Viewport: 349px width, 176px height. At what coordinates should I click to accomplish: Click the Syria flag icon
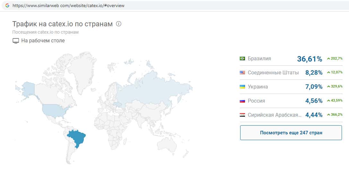242,115
